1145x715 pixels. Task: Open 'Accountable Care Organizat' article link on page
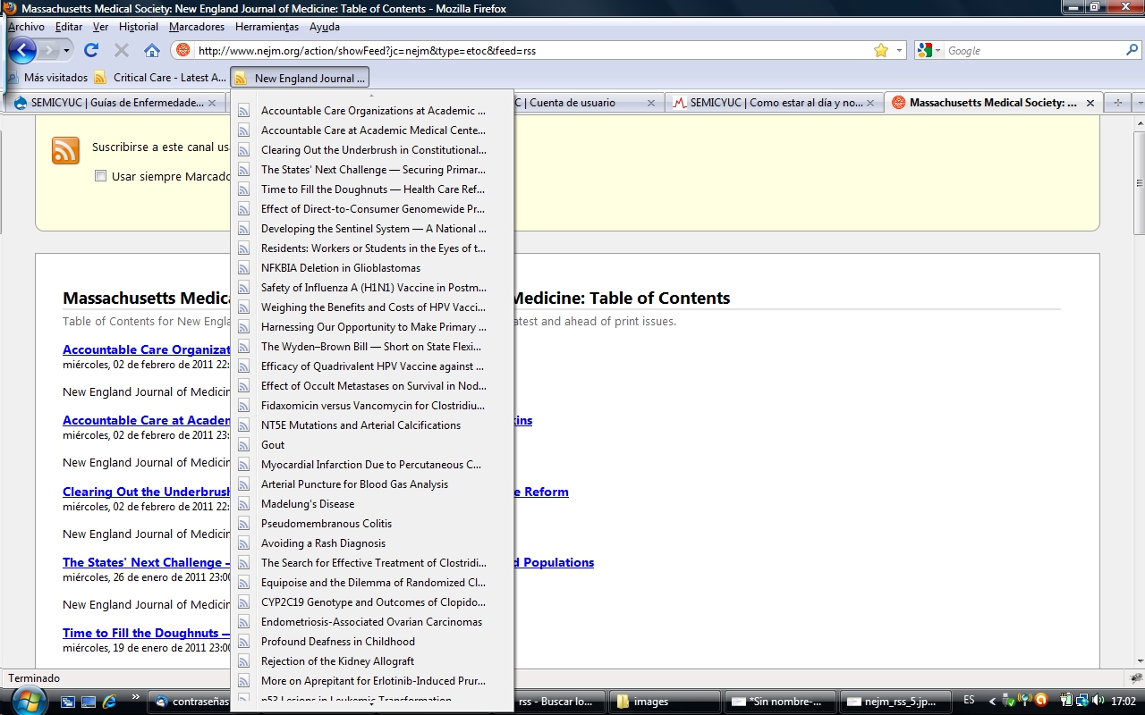[x=147, y=349]
